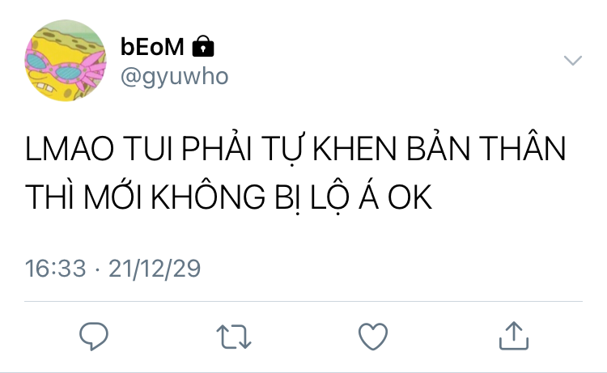Screen dimensions: 607x373
Task: Expand the tweet options chevron
Action: (x=572, y=61)
